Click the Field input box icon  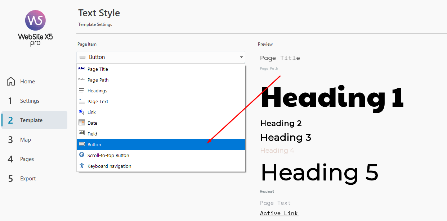pos(82,134)
